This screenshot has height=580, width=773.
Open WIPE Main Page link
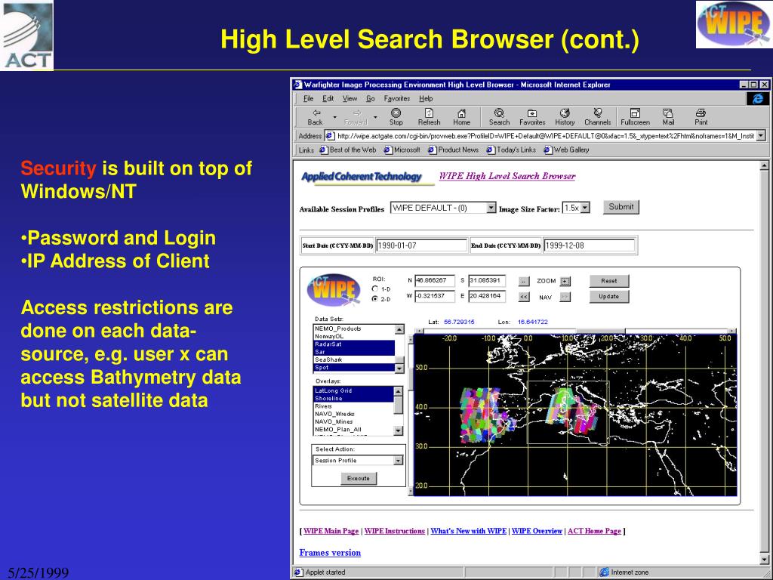point(331,531)
